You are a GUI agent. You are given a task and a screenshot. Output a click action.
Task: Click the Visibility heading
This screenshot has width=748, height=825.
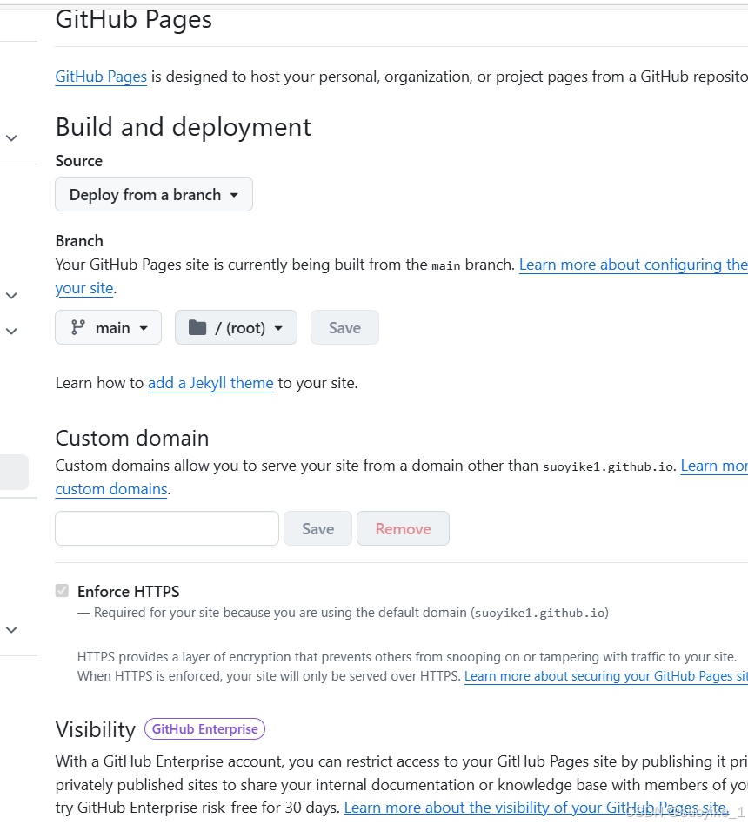(x=95, y=730)
